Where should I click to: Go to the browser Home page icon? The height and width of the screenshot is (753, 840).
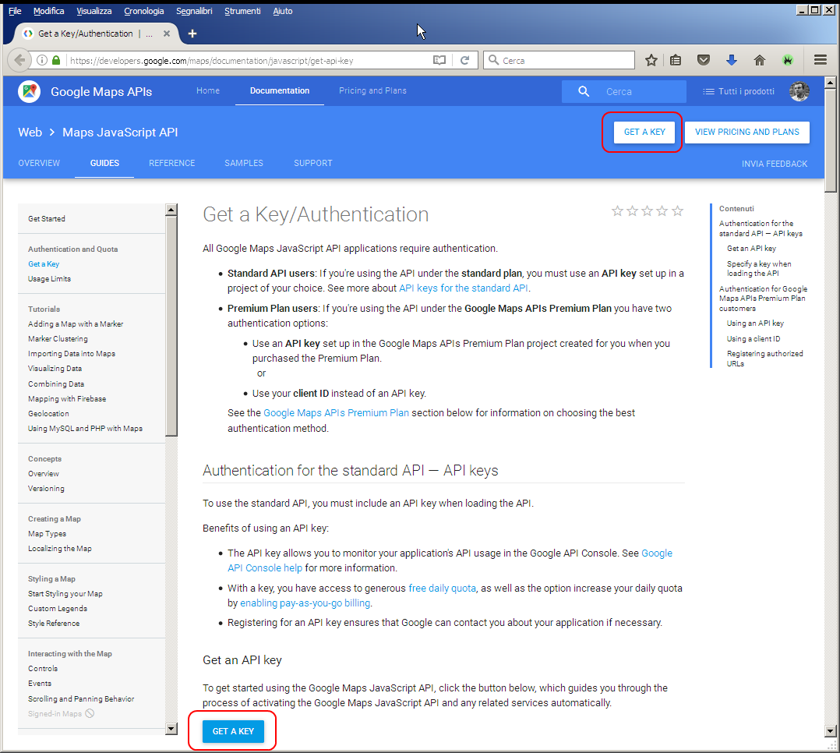(759, 60)
